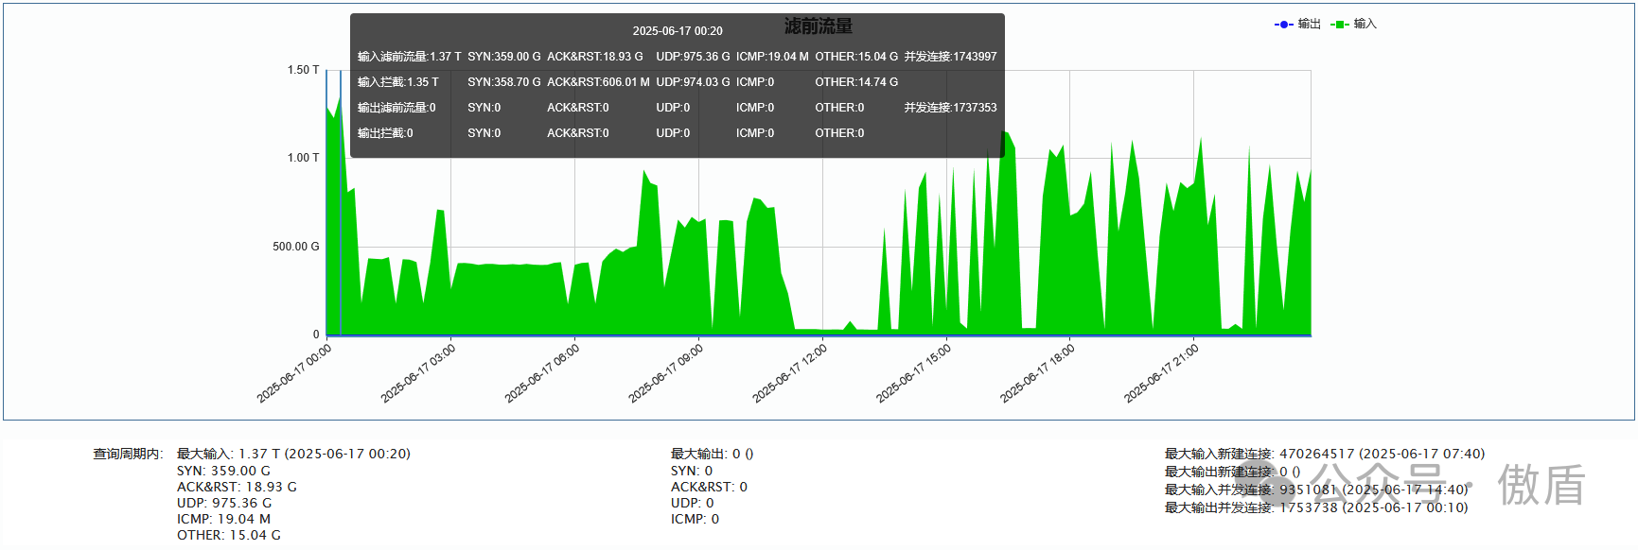The height and width of the screenshot is (550, 1638).
Task: Click the 1.50 T y-axis label
Action: (303, 70)
